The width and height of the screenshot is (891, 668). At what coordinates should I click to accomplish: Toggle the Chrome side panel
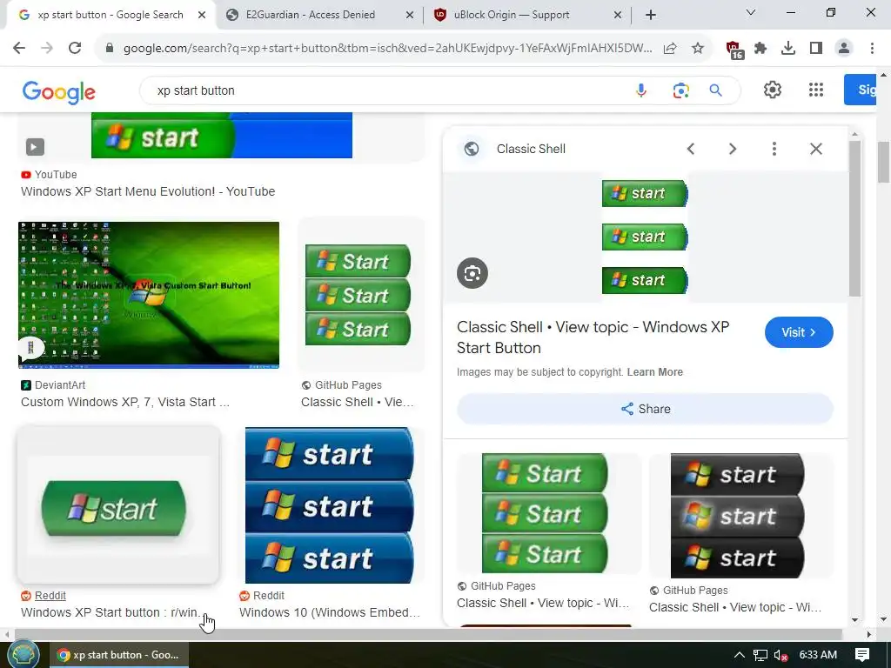(x=816, y=49)
